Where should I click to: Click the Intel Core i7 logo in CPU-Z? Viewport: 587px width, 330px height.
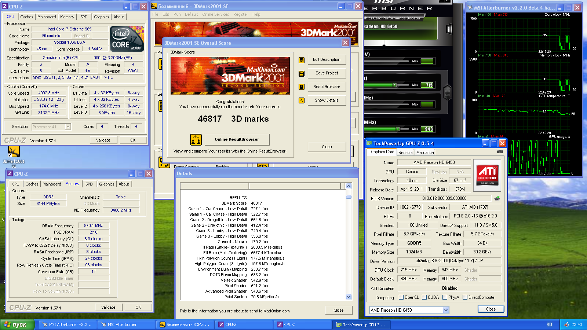click(127, 39)
